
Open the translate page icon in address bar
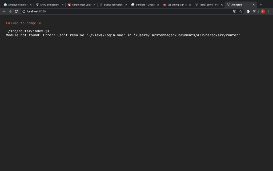(235, 11)
